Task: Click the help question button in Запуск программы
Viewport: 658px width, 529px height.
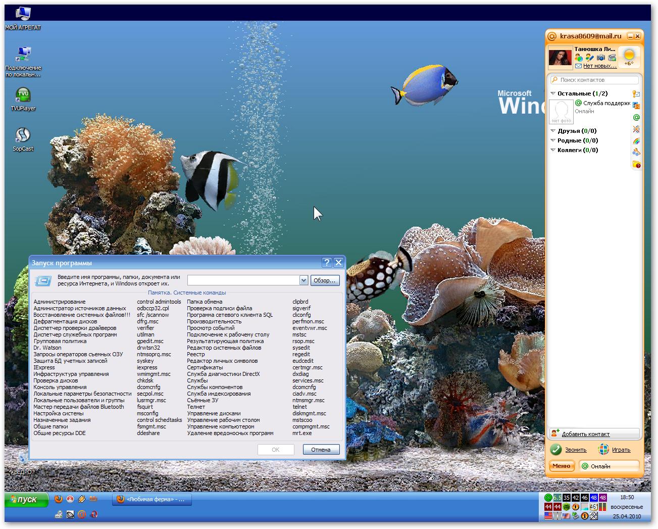Action: point(327,262)
